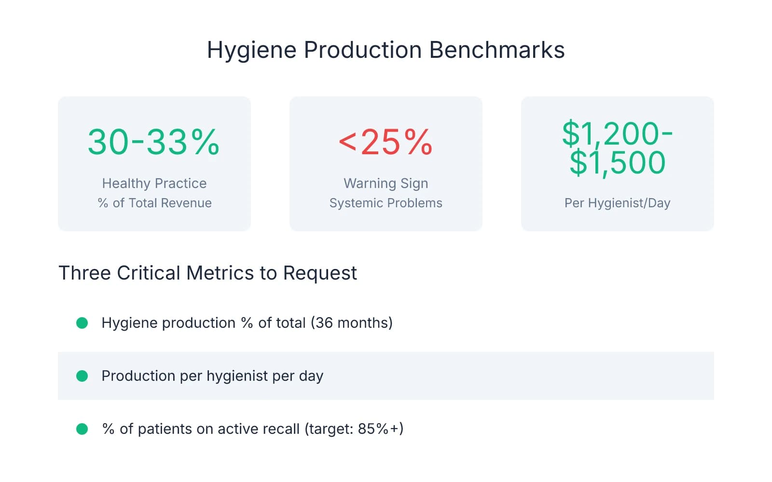The height and width of the screenshot is (482, 772).
Task: Click the Healthy Practice label text
Action: [154, 183]
